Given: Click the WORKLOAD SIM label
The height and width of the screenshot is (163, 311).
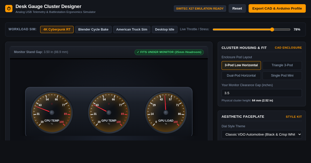Looking at the screenshot, I should 23,29.
